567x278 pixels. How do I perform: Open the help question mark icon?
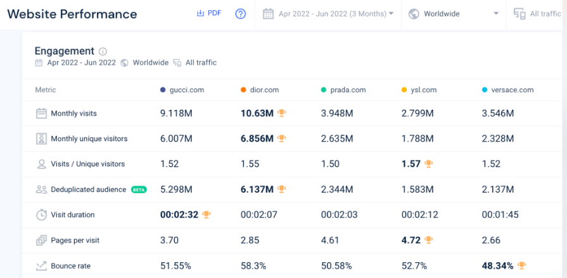[x=241, y=14]
